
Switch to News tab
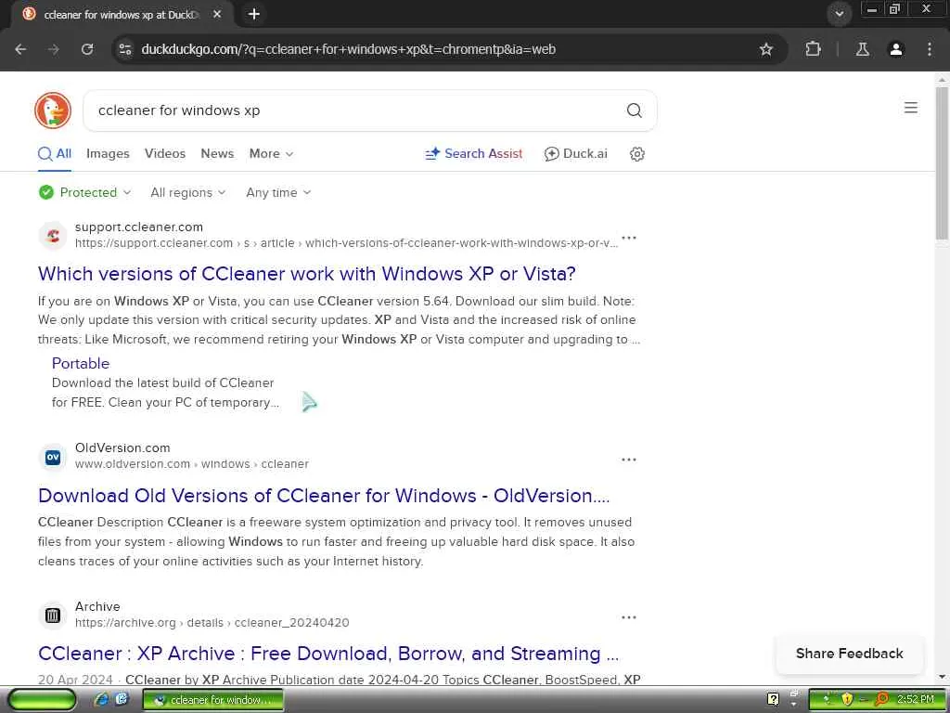pos(217,154)
